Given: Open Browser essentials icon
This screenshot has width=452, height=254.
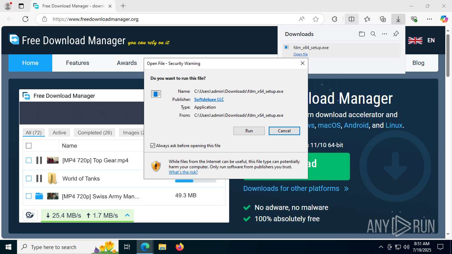Looking at the screenshot, I should click(414, 19).
